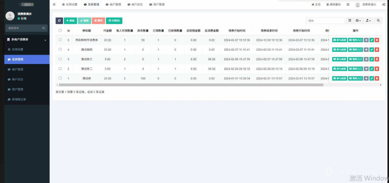Click 参与商家 for 西街购物节消费券

(x=340, y=40)
